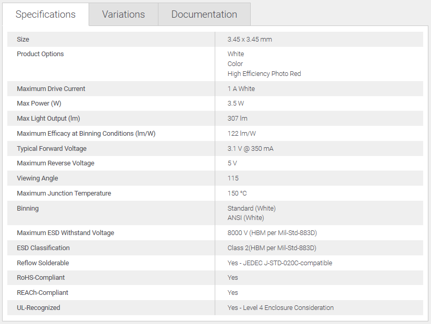
Task: Select the 3.45 x 3.45 mm value
Action: point(250,40)
